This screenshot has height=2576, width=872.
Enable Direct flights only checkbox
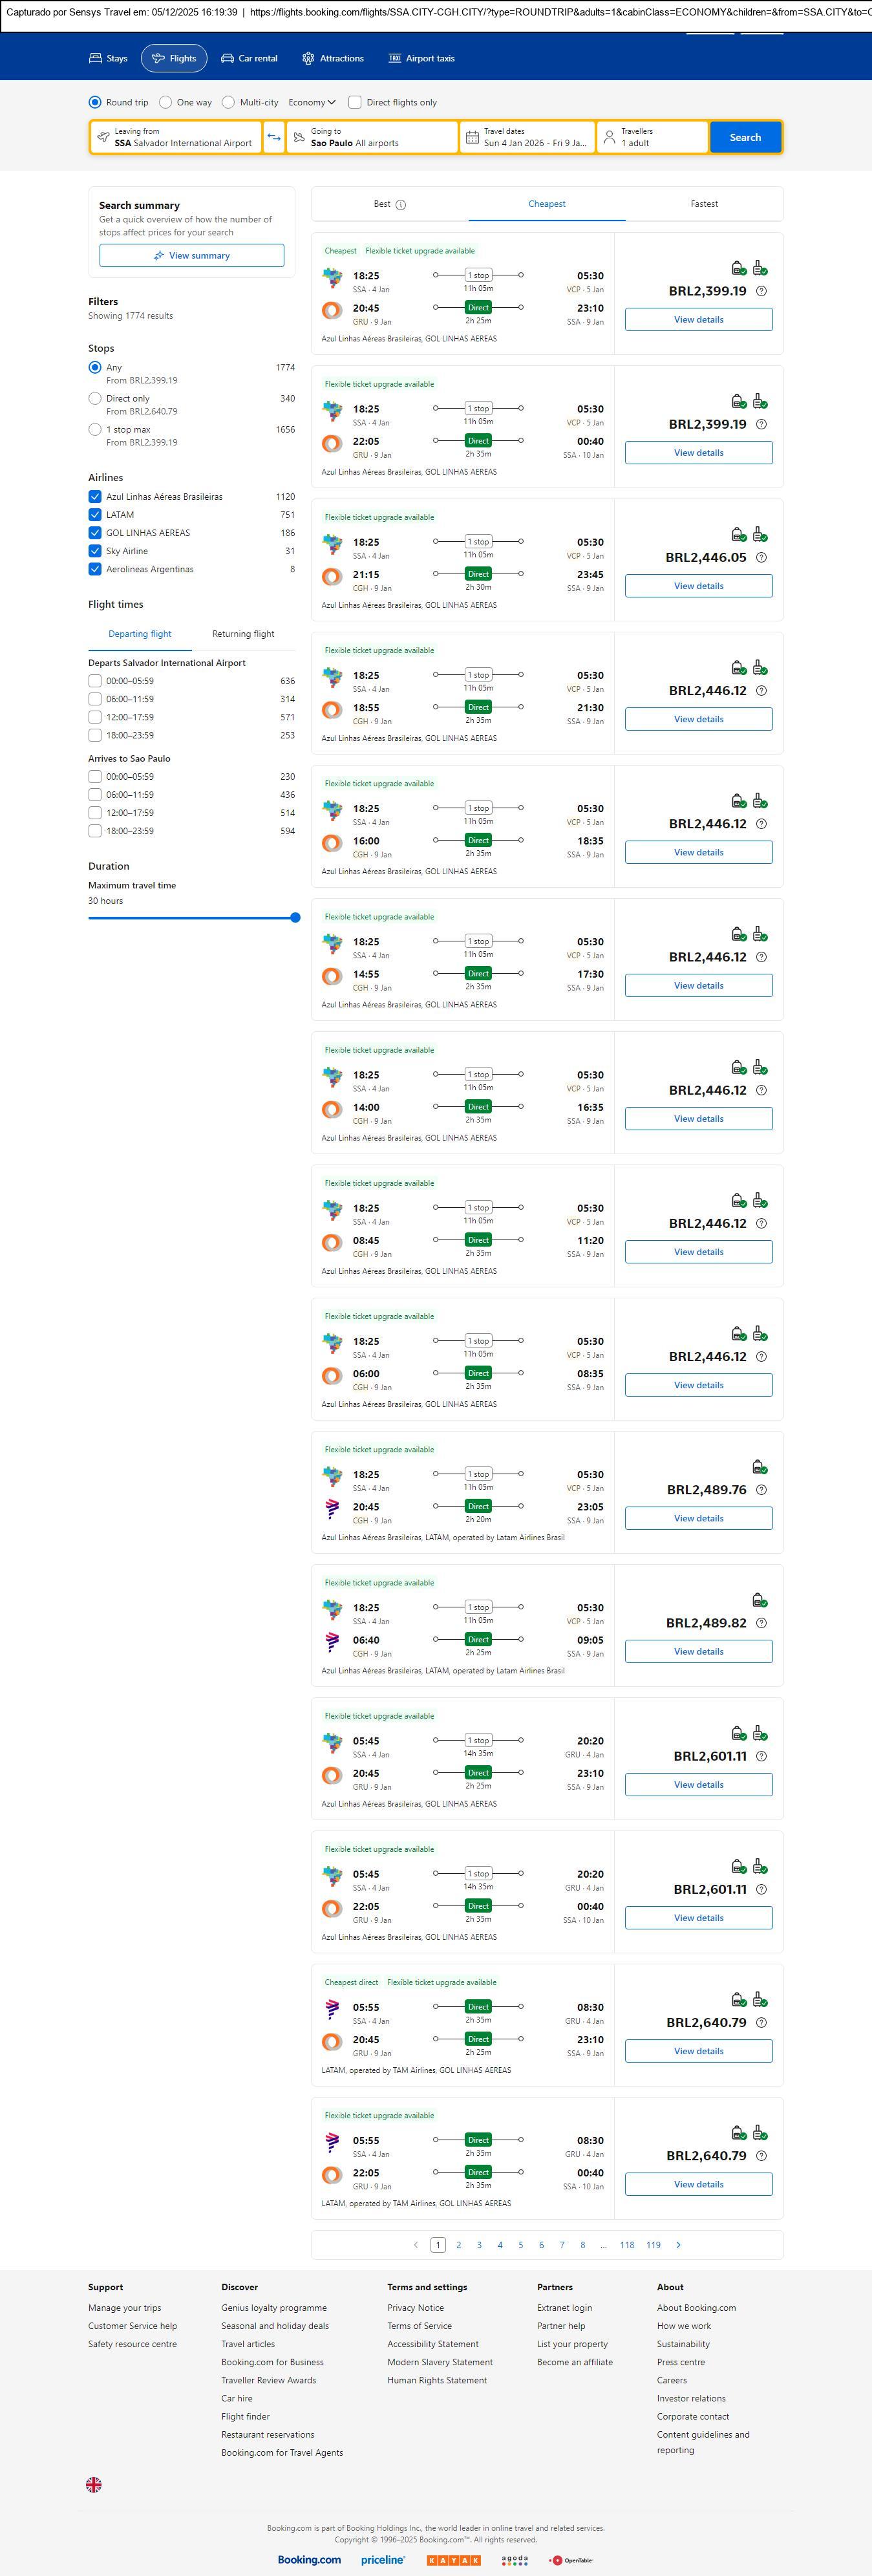coord(355,102)
